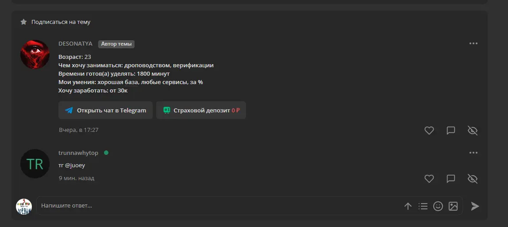Open three-dot menu on trunnawhytop's reply
508x227 pixels.
[x=473, y=153]
